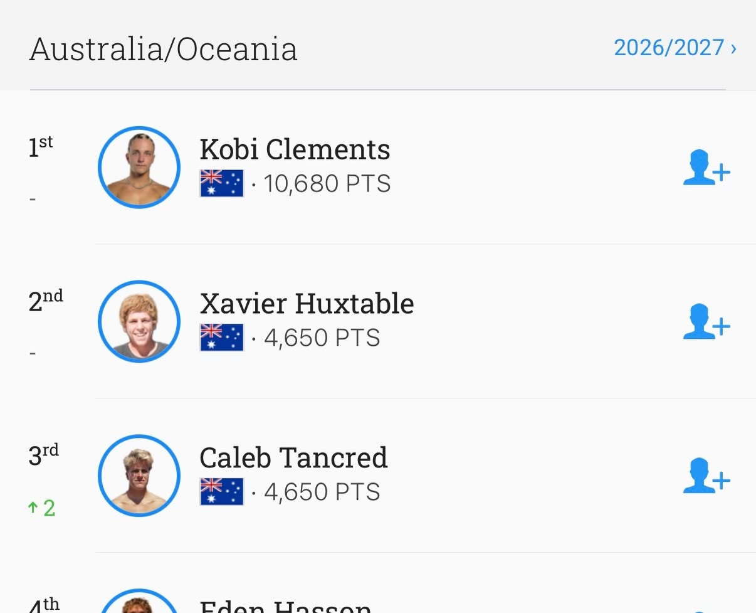Expand the 2026/2027 season selector
This screenshot has width=756, height=613.
[675, 48]
